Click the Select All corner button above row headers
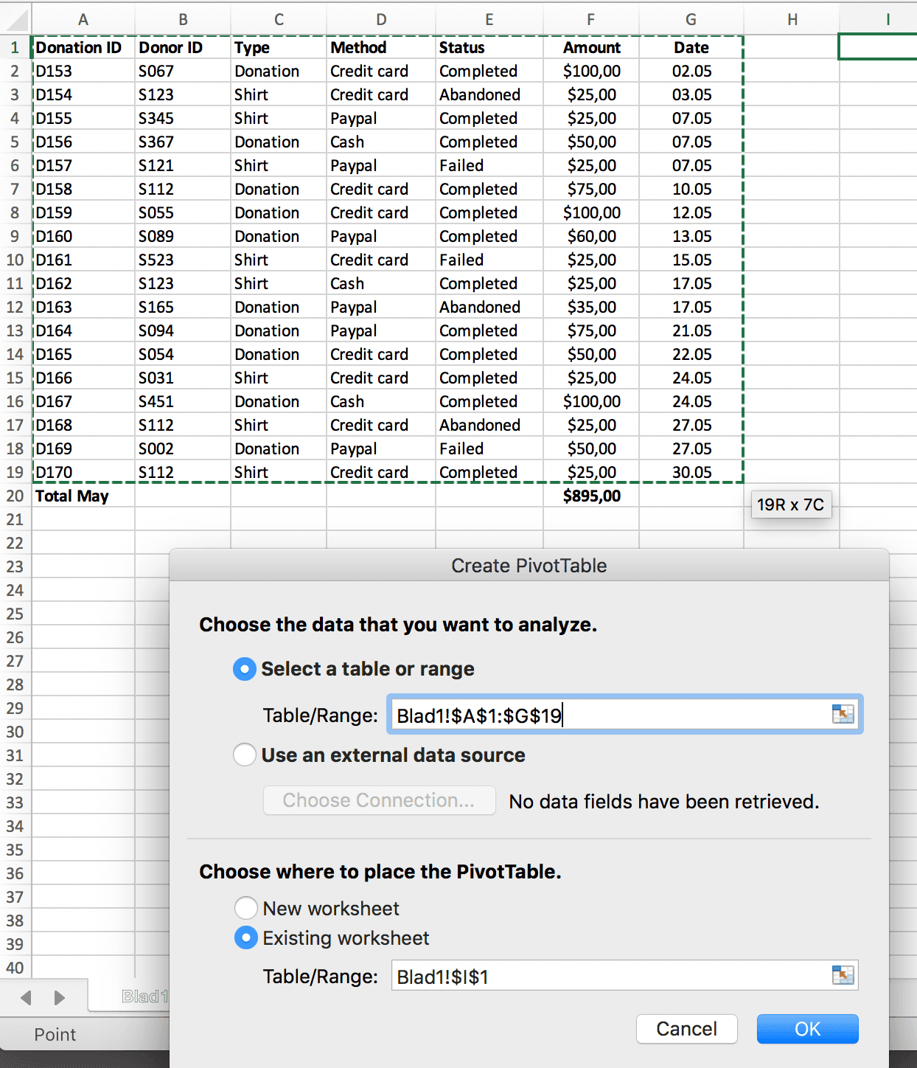Screen dimensions: 917x1068 (x=15, y=19)
